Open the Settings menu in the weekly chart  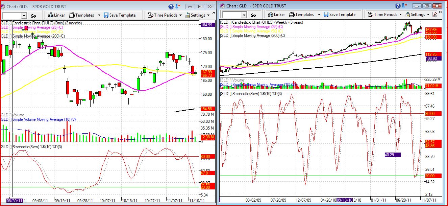click(417, 15)
